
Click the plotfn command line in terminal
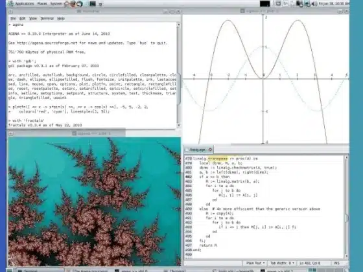[x=78, y=107]
